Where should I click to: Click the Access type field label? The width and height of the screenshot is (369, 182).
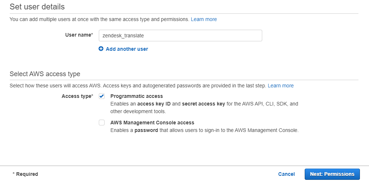click(77, 96)
